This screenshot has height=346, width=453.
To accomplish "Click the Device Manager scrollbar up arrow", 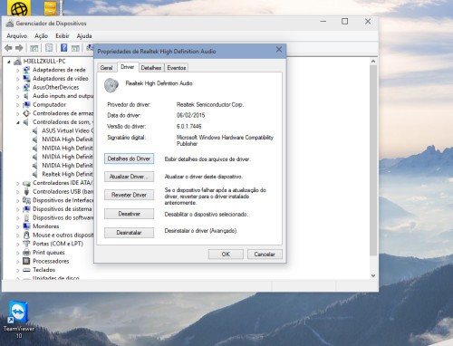I will pos(373,62).
